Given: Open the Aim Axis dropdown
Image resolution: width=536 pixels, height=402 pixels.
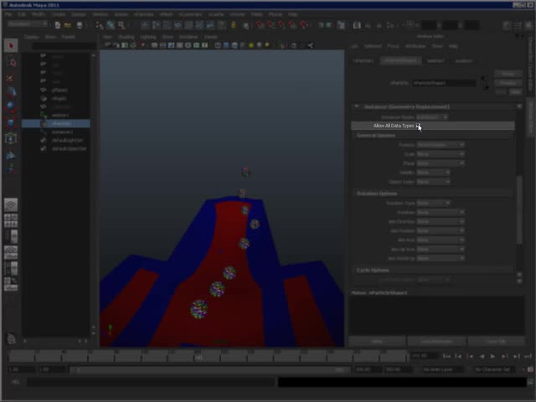Looking at the screenshot, I should tap(441, 240).
